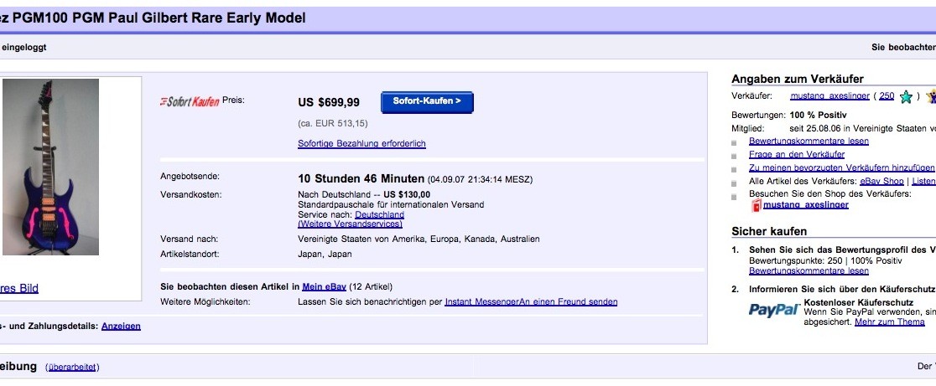Open bold mustang_axeslinger shop link

(806, 205)
